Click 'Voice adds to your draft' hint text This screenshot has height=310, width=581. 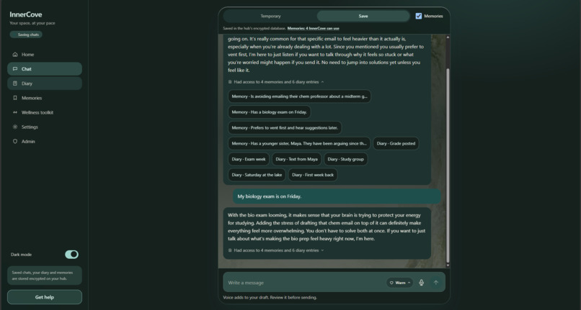(x=270, y=298)
